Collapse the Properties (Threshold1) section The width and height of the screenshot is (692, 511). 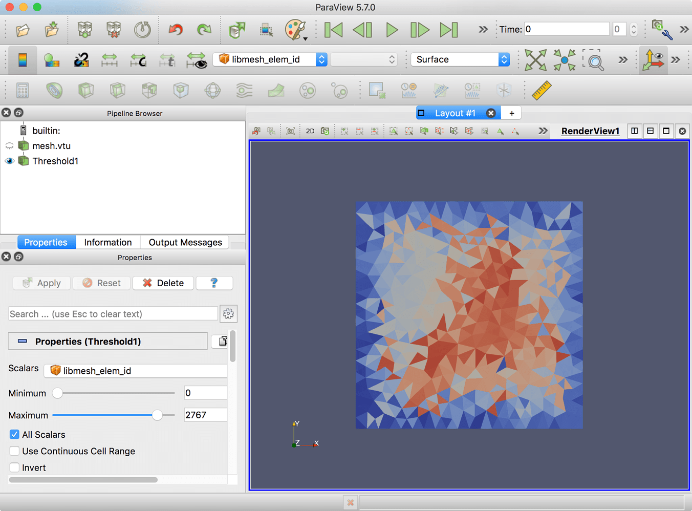pyautogui.click(x=107, y=342)
